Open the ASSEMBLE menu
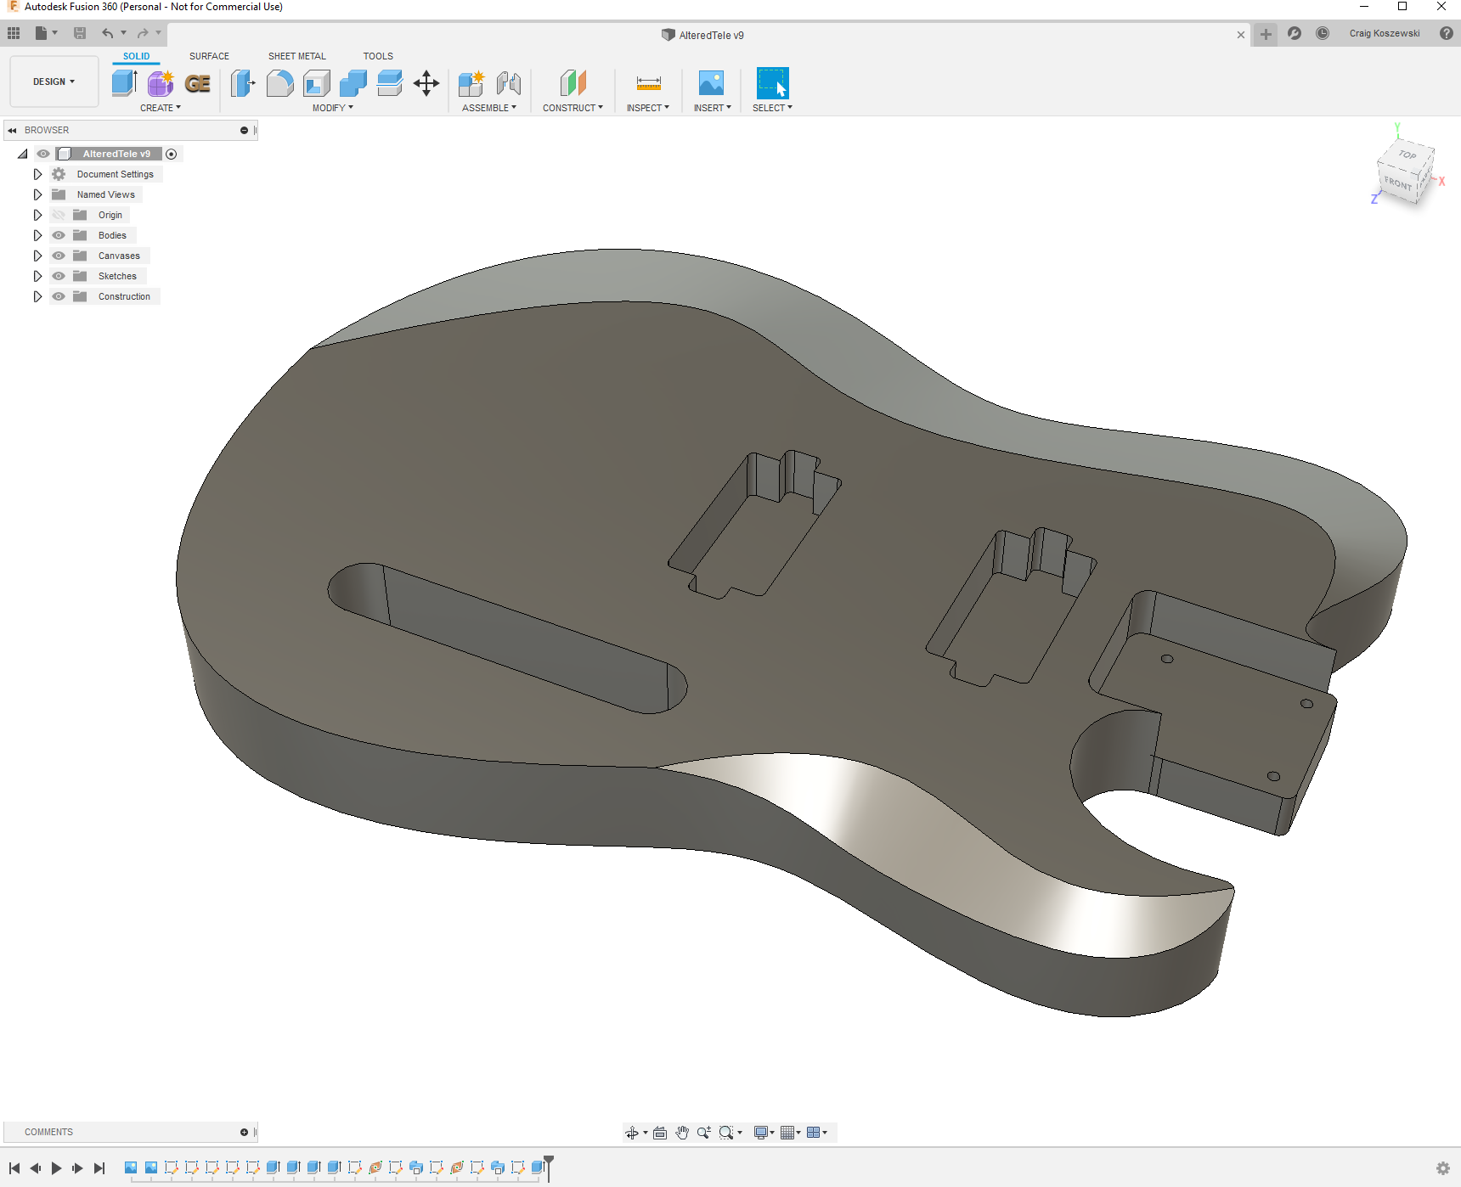The image size is (1461, 1187). pyautogui.click(x=489, y=108)
